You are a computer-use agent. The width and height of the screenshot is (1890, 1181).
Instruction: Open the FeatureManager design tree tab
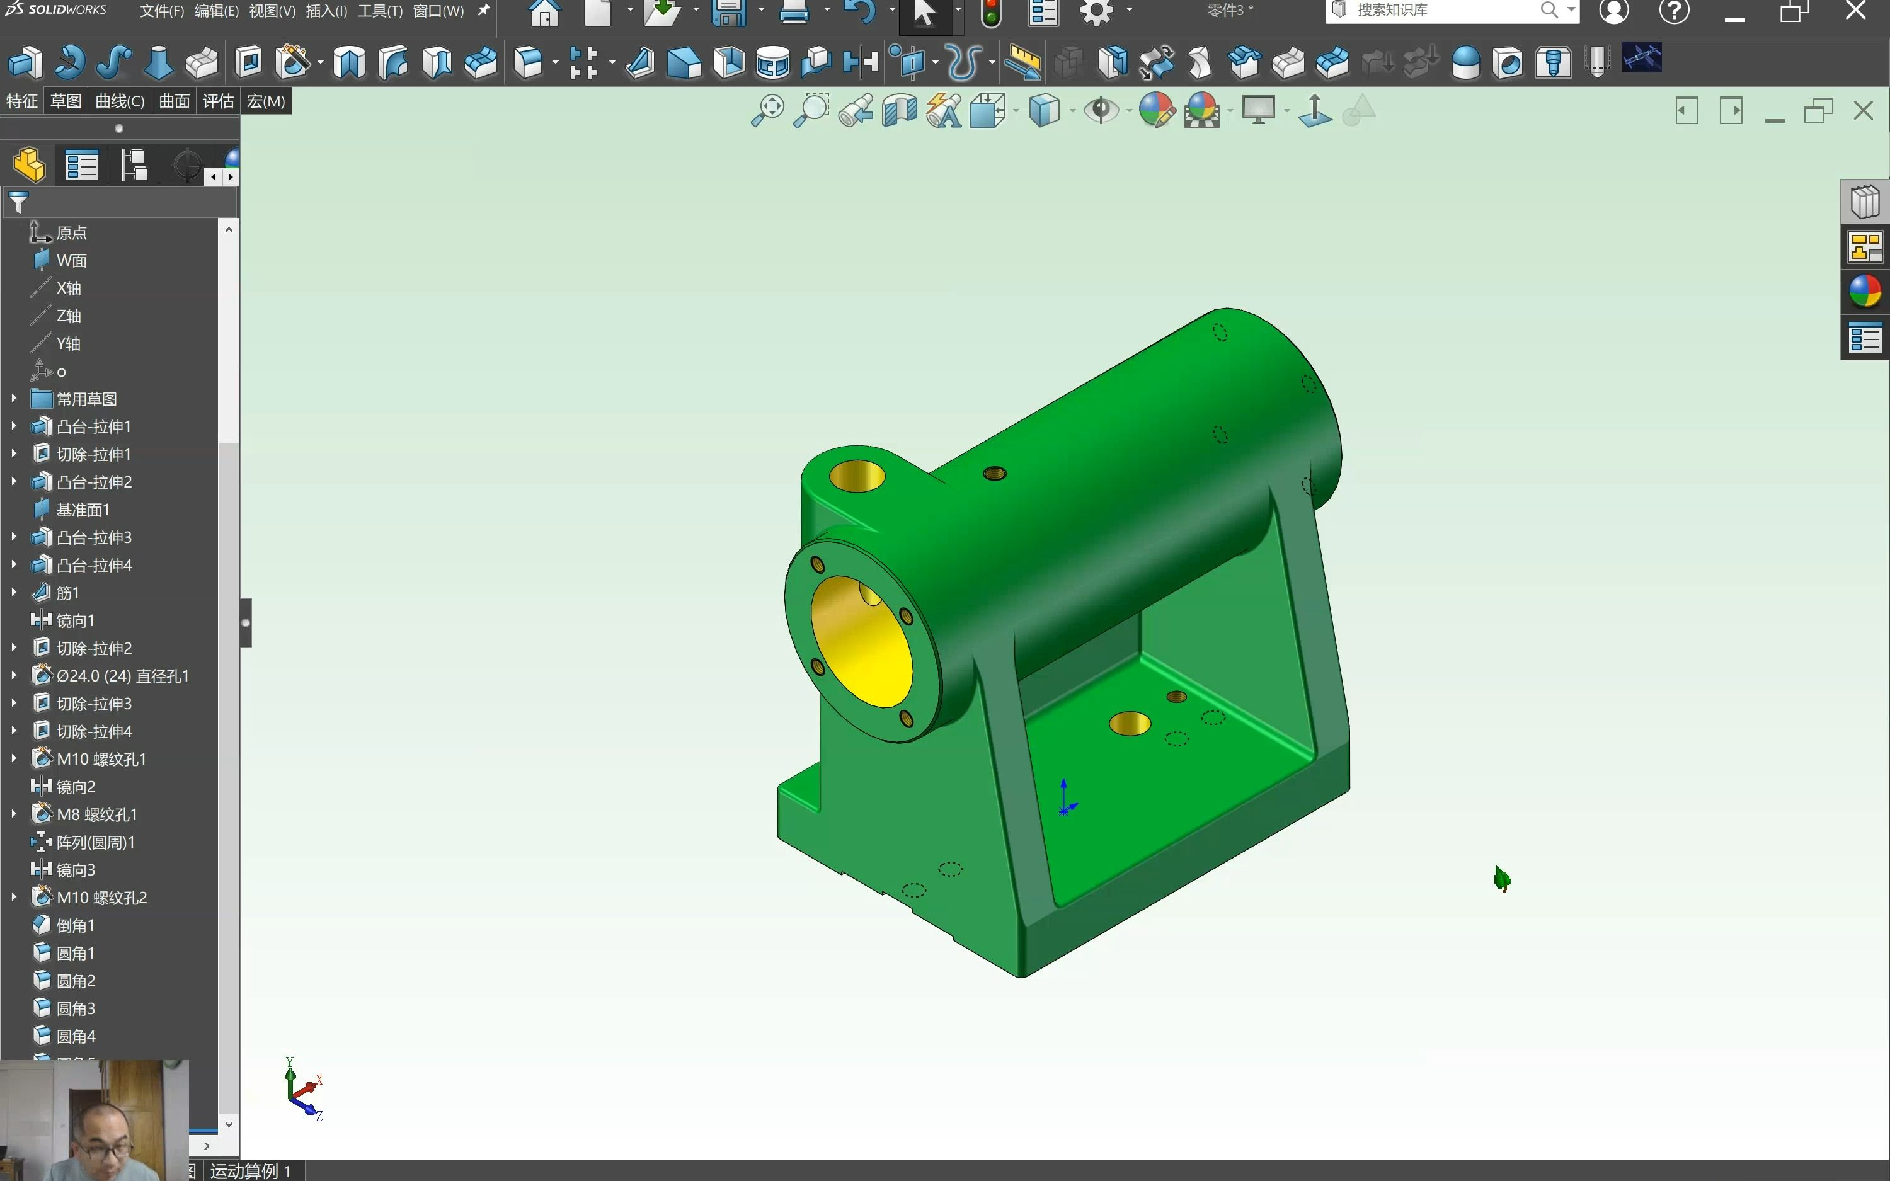[29, 166]
